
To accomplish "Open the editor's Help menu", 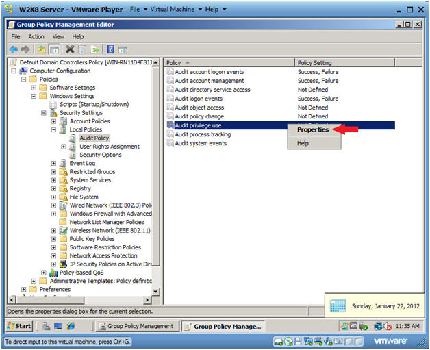I will click(78, 37).
